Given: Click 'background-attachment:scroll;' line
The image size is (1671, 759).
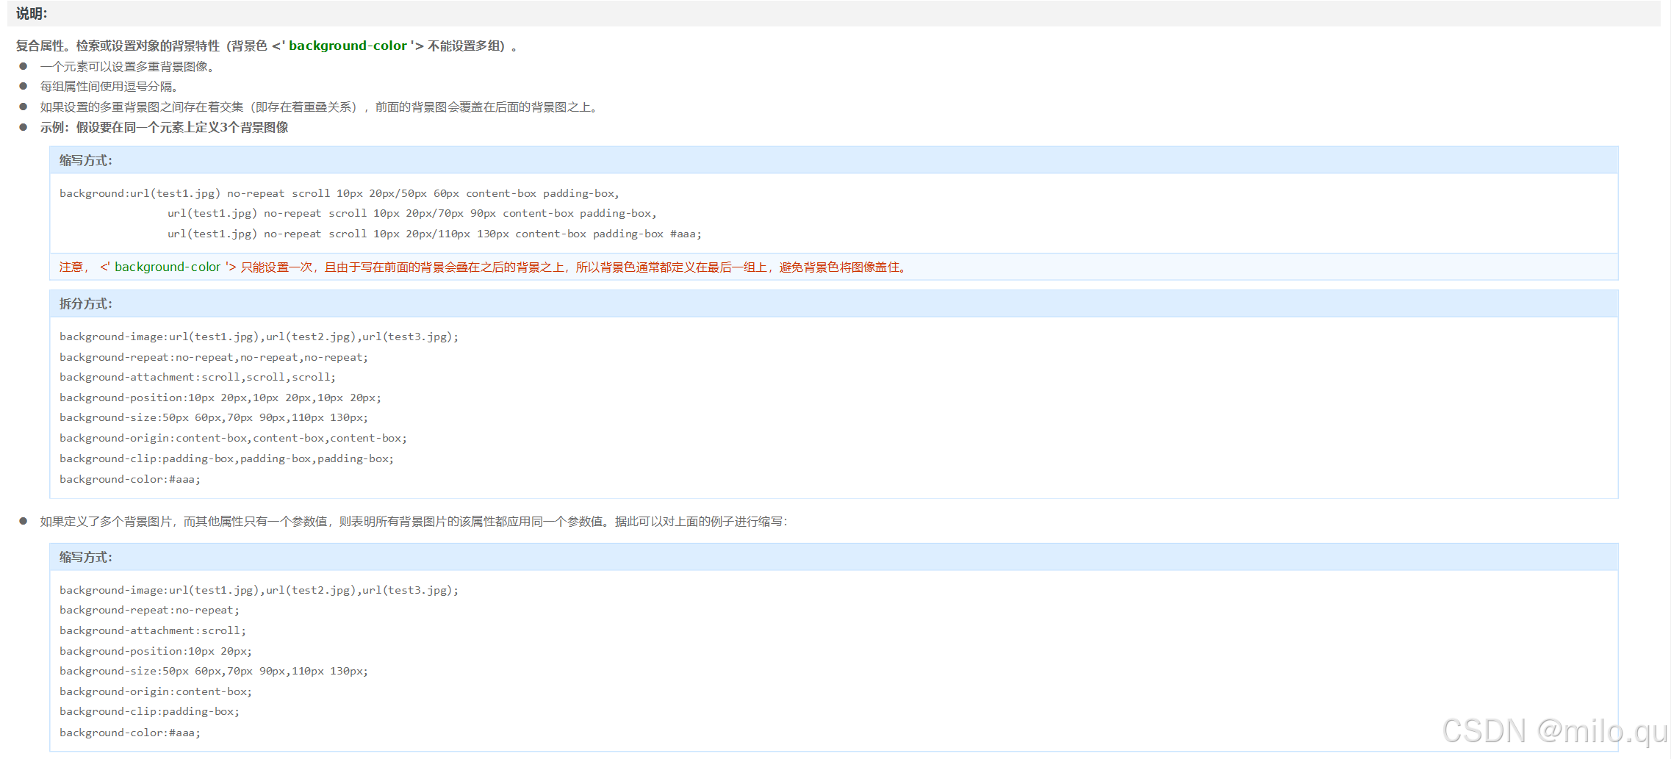Looking at the screenshot, I should tap(153, 630).
